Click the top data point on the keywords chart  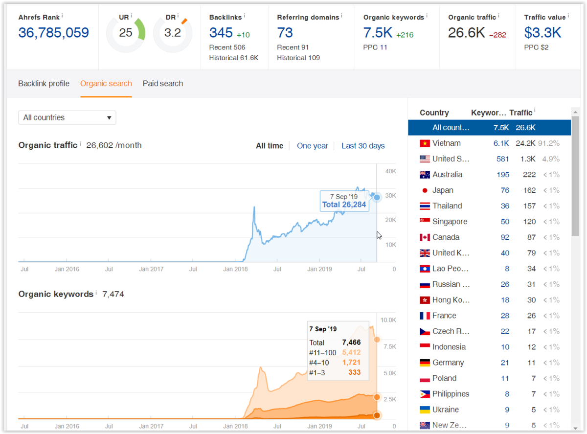coord(377,340)
